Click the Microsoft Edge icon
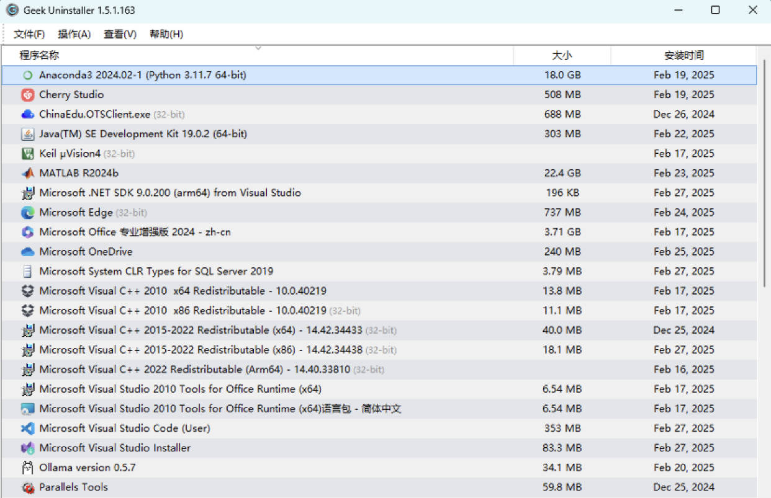Image resolution: width=771 pixels, height=498 pixels. coord(27,213)
